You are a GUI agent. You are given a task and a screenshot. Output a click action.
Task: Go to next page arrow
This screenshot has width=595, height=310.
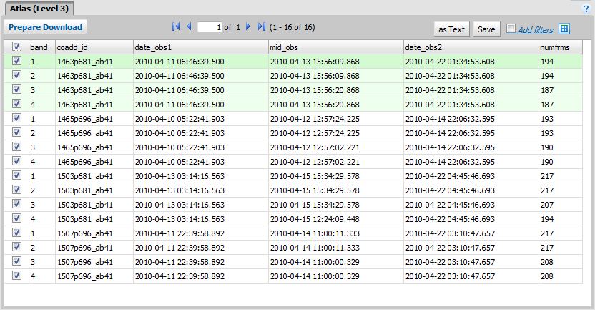point(248,26)
